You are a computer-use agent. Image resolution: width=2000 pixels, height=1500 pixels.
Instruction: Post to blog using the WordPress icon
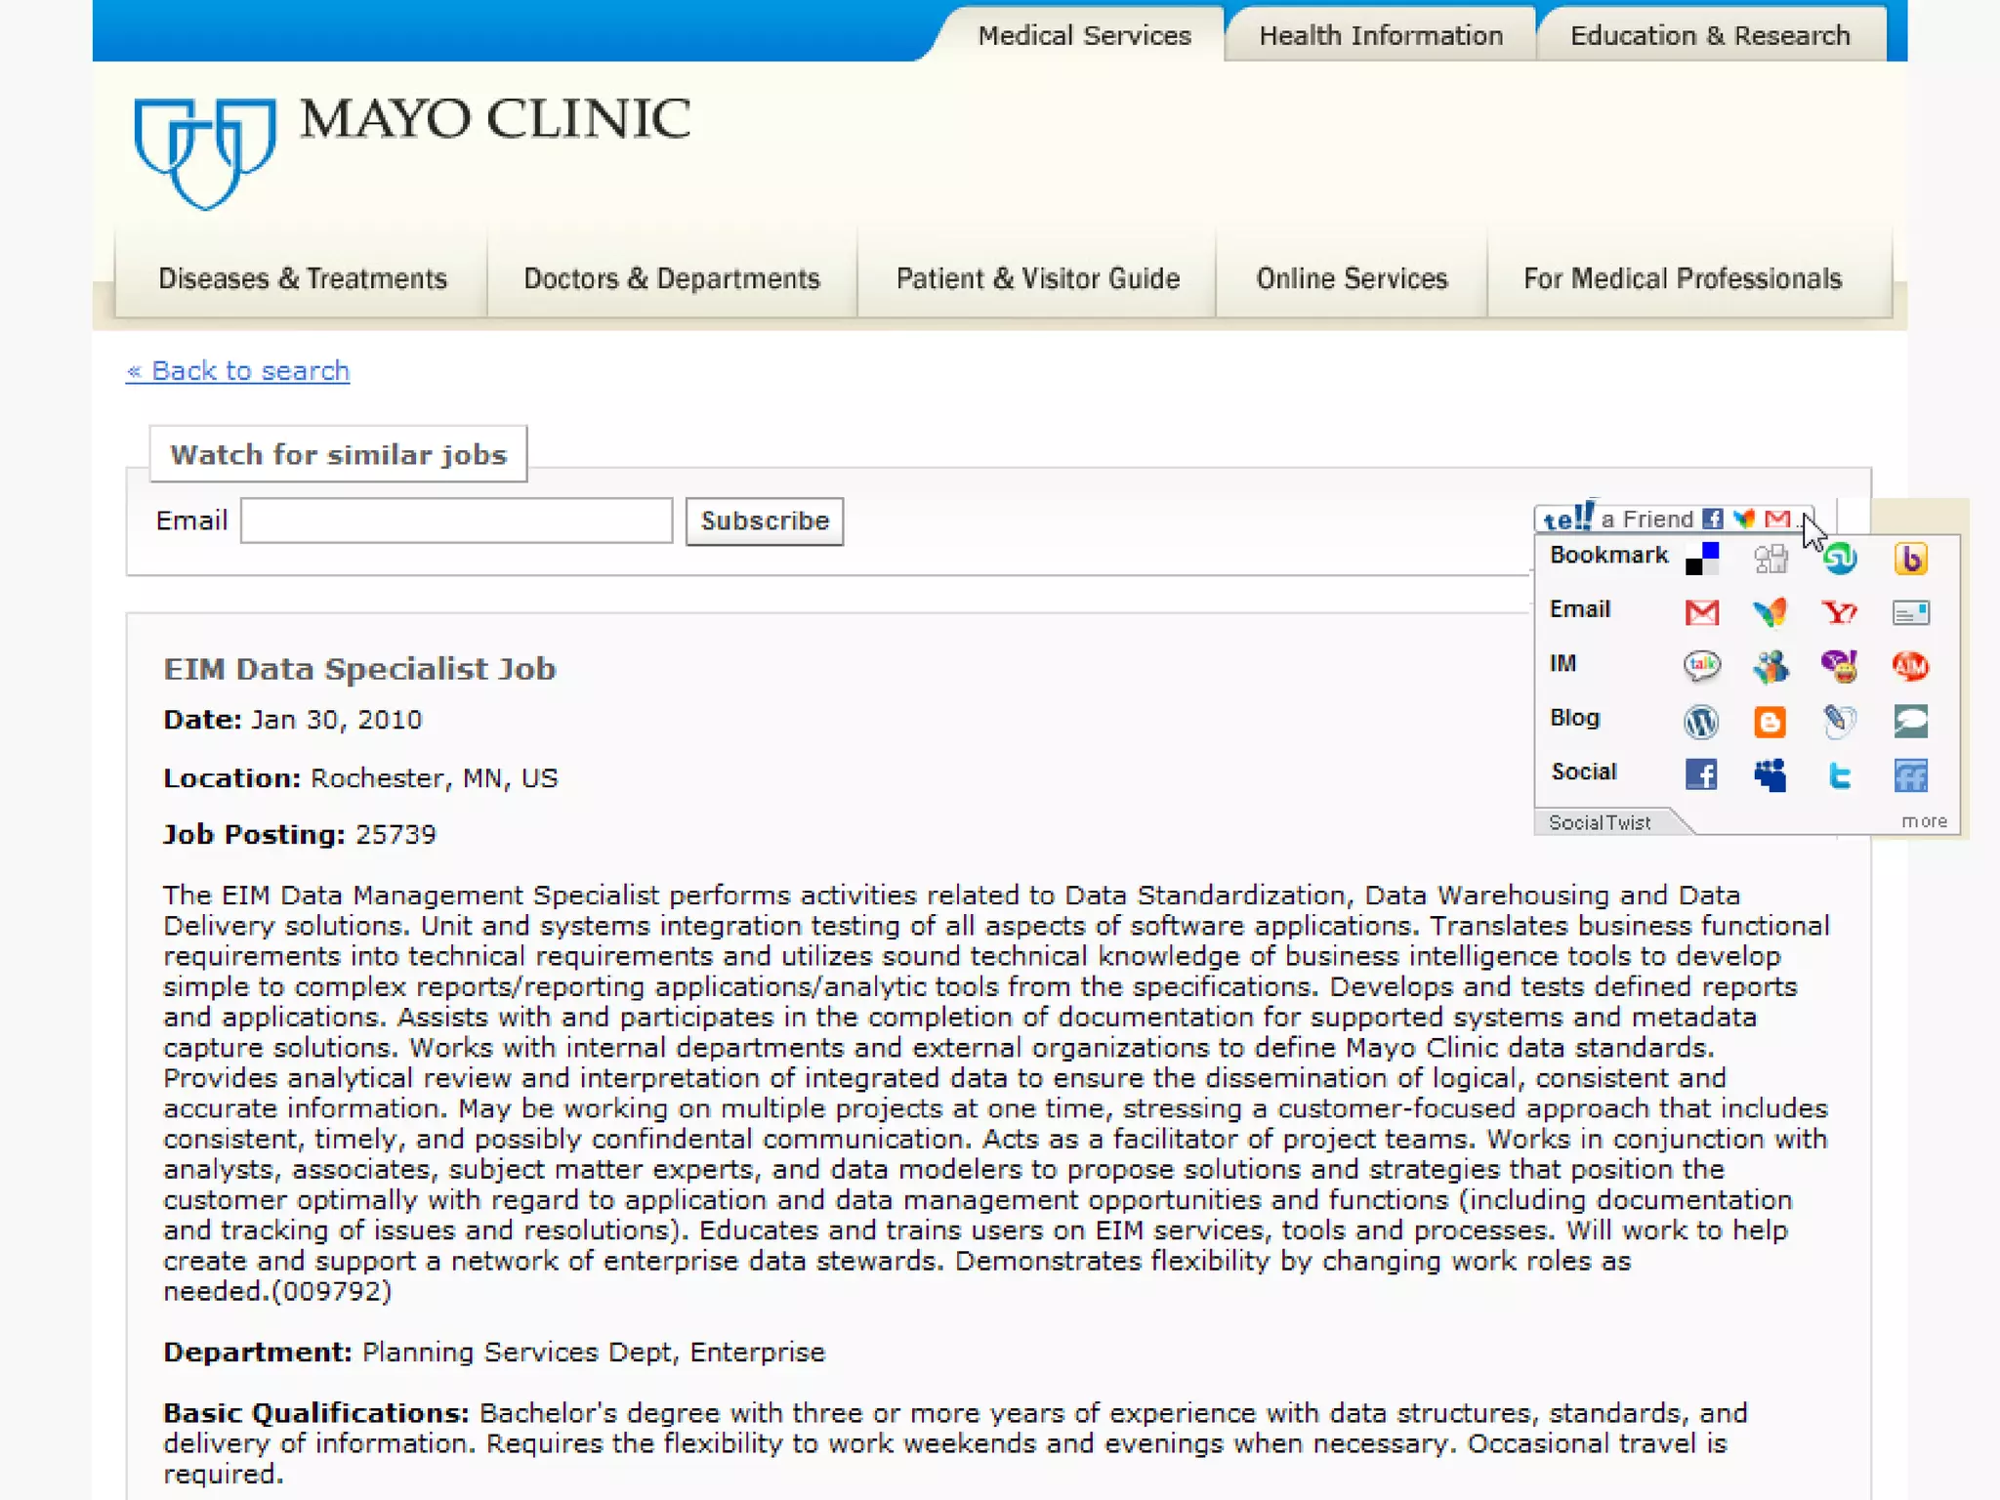[1701, 722]
